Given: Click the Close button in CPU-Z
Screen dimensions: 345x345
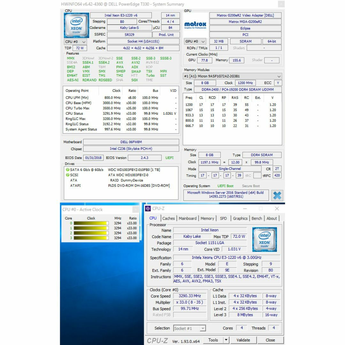Looking at the screenshot, I should pyautogui.click(x=270, y=340).
